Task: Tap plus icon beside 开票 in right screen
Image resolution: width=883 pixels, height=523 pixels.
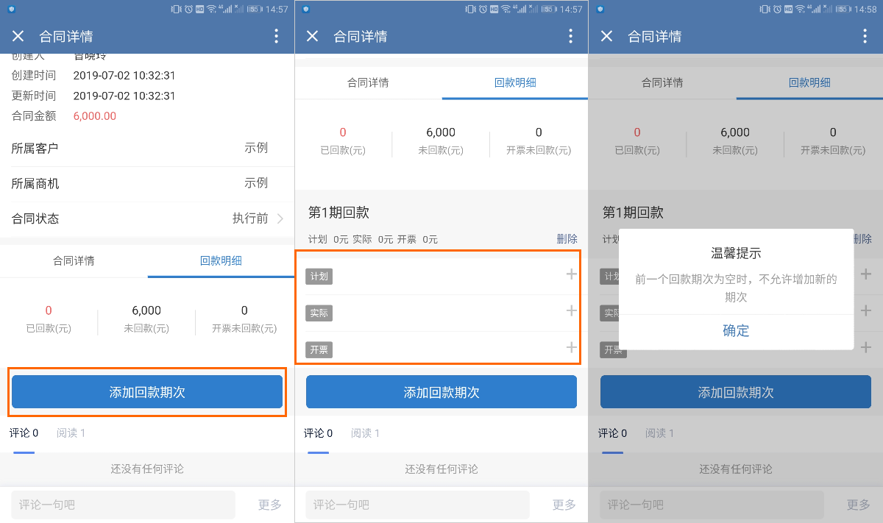Action: [865, 347]
